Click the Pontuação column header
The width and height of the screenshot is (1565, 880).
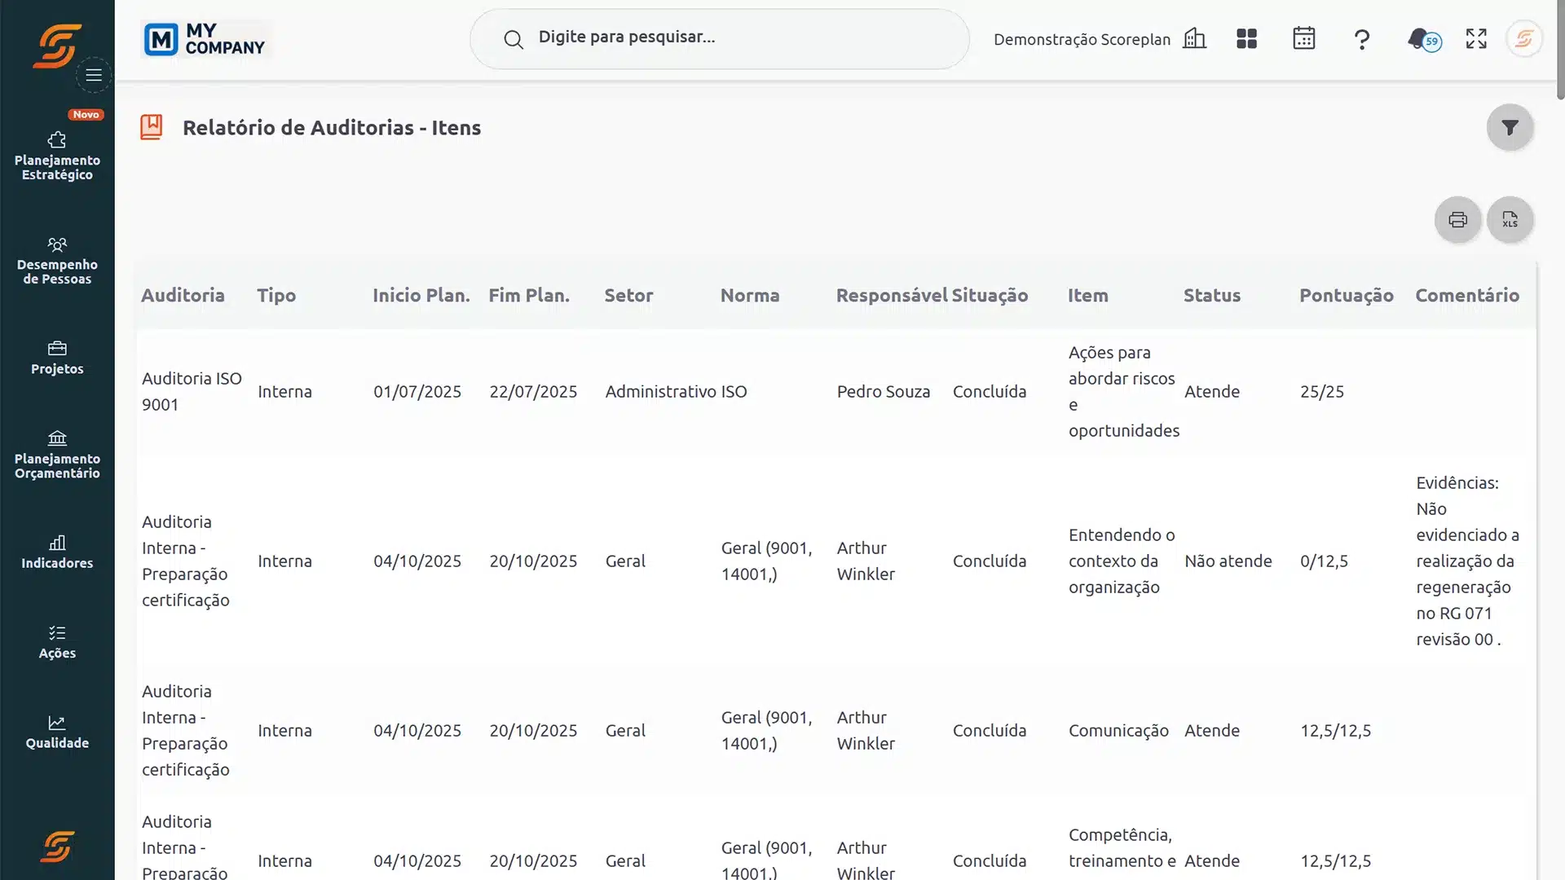coord(1346,296)
